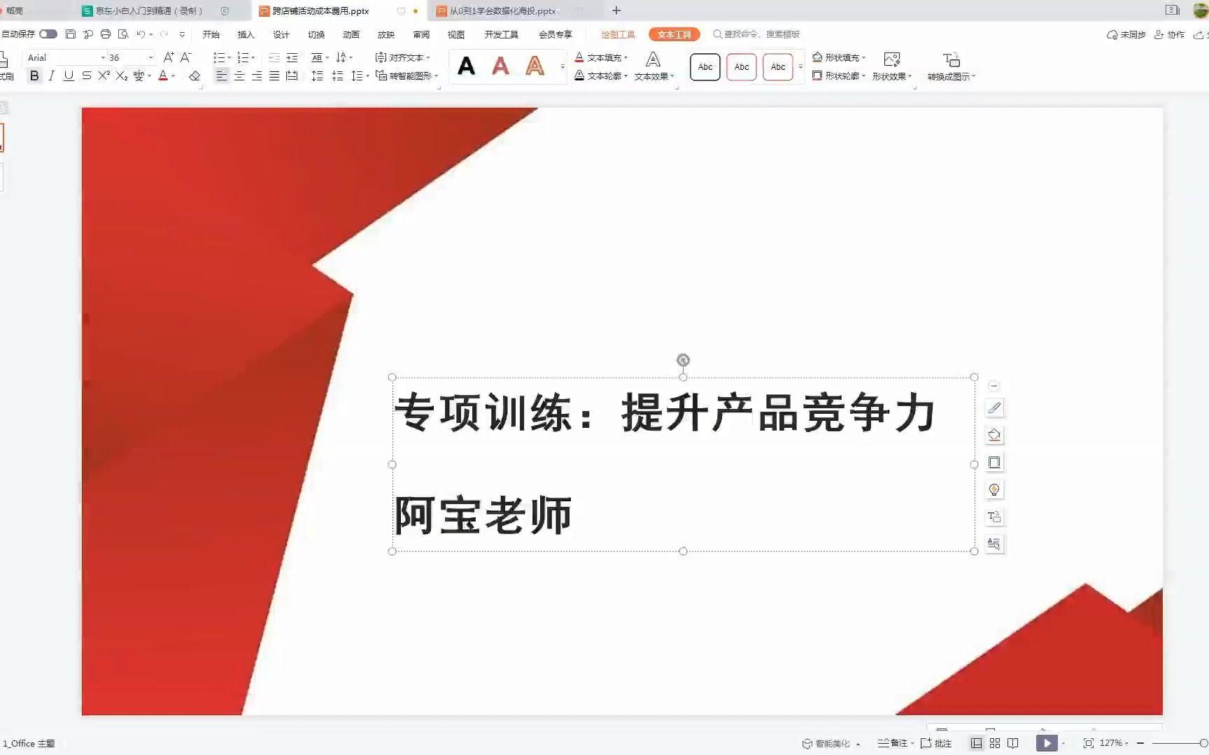Click the 文本填充 color button
The width and height of the screenshot is (1209, 755).
(x=601, y=57)
